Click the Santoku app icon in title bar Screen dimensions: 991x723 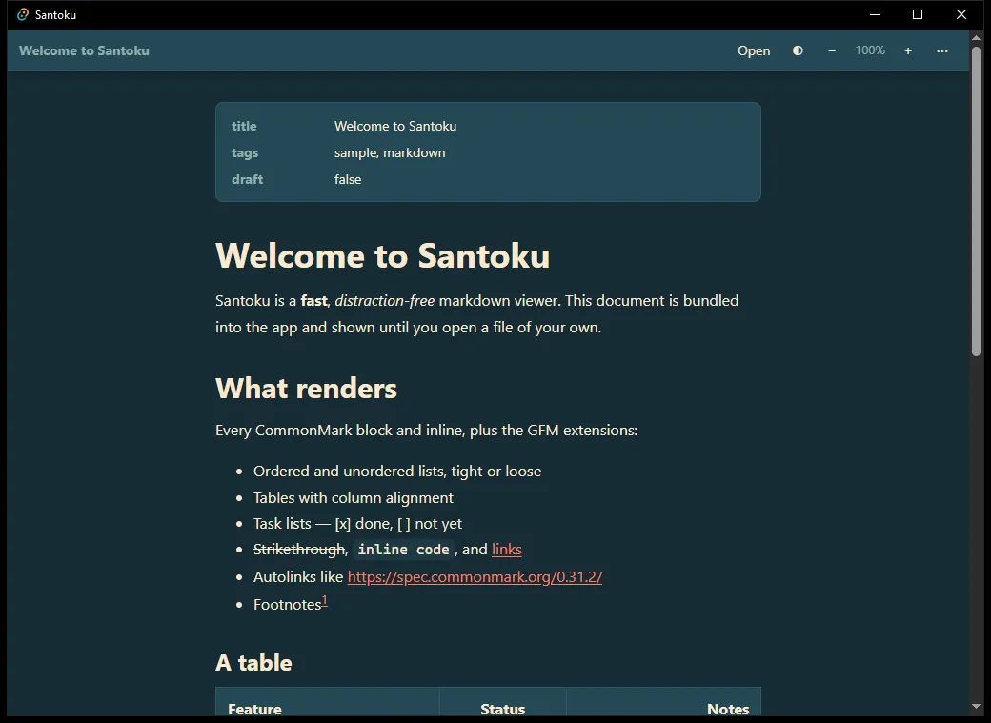[x=23, y=14]
